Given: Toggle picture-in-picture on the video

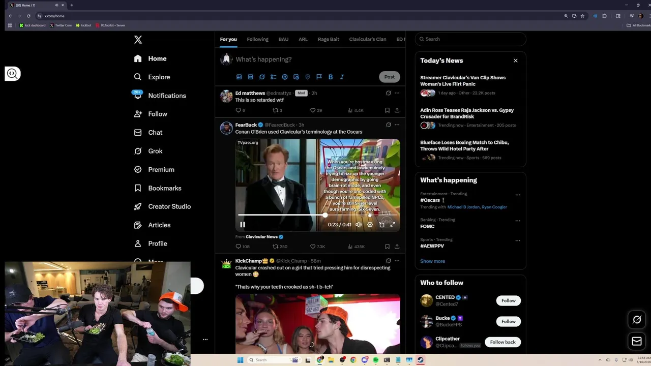Looking at the screenshot, I should pyautogui.click(x=381, y=224).
